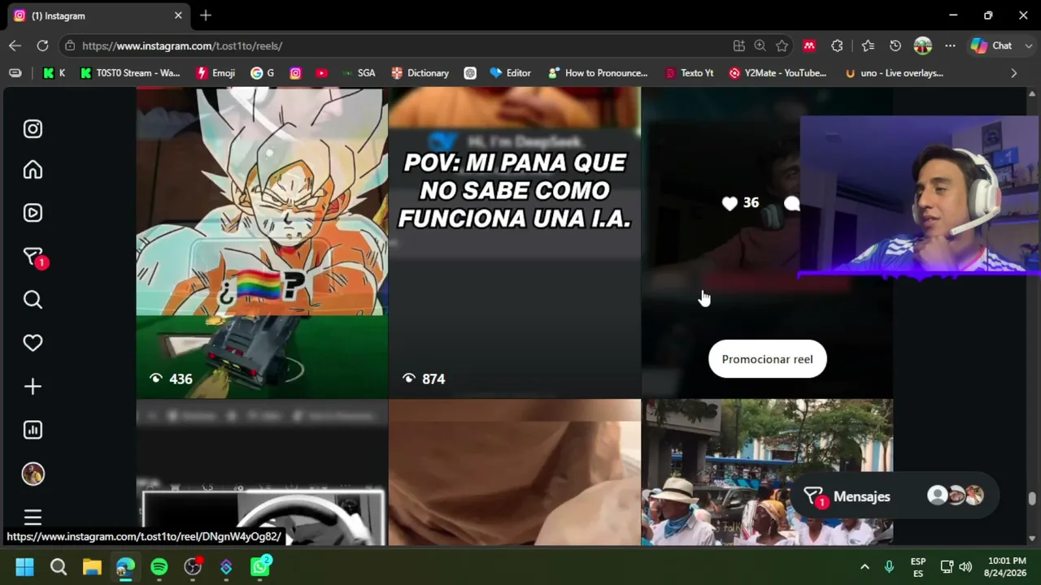This screenshot has width=1041, height=585.
Task: Open the dashboard chart icon in sidebar
Action: point(33,430)
